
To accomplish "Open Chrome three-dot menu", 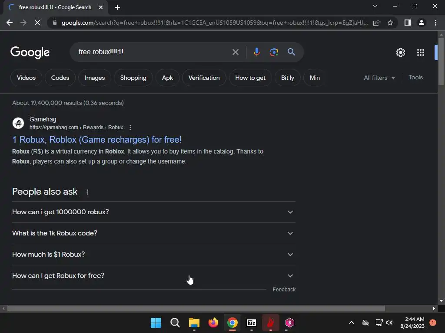I will (x=435, y=23).
